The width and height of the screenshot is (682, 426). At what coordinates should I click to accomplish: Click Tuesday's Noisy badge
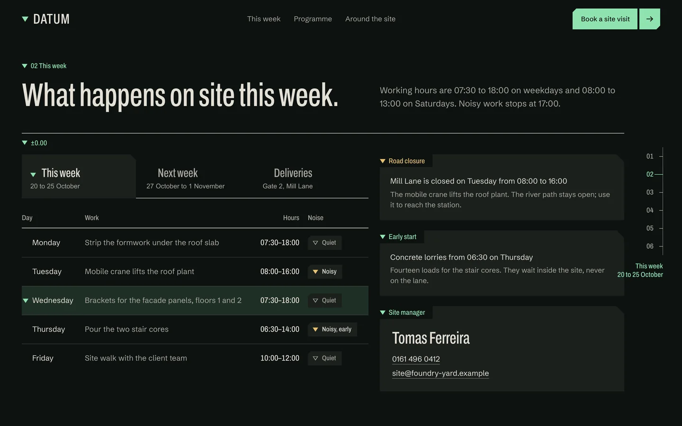tap(325, 272)
